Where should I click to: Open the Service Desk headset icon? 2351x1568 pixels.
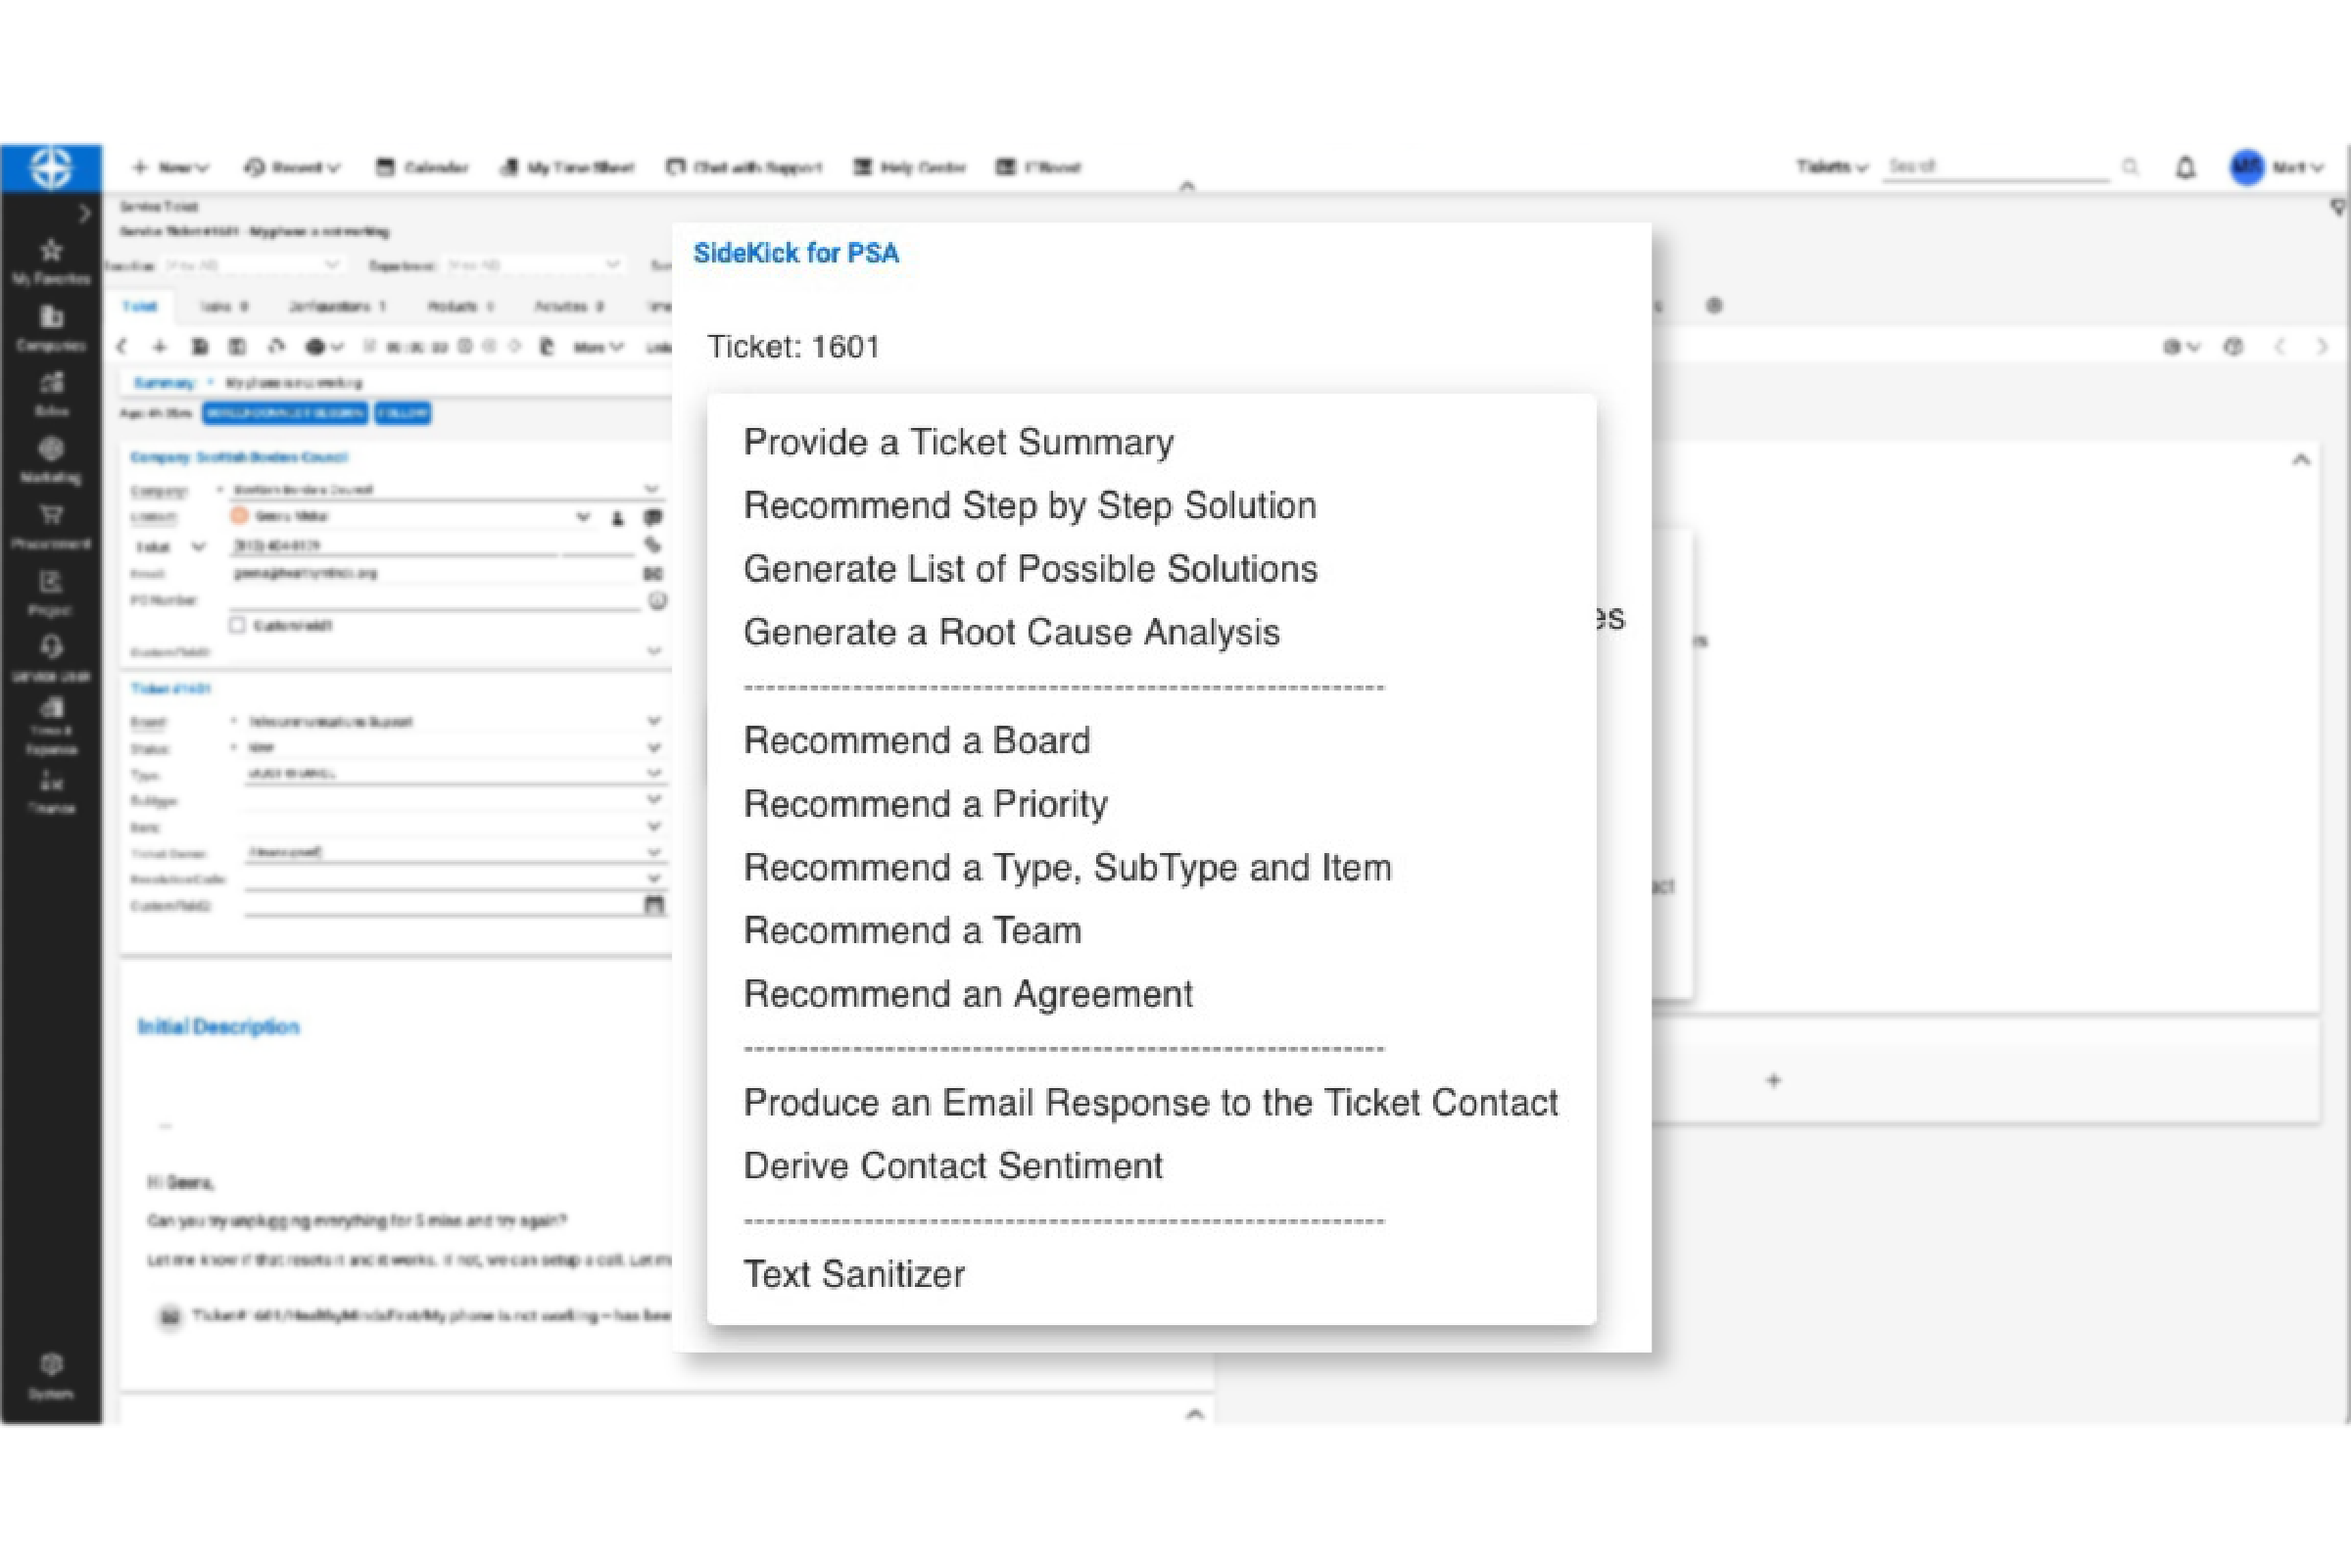tap(51, 648)
